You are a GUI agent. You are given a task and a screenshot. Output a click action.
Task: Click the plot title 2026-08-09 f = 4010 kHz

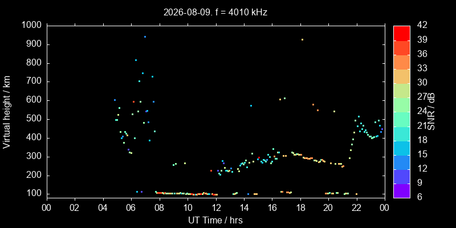coord(215,12)
